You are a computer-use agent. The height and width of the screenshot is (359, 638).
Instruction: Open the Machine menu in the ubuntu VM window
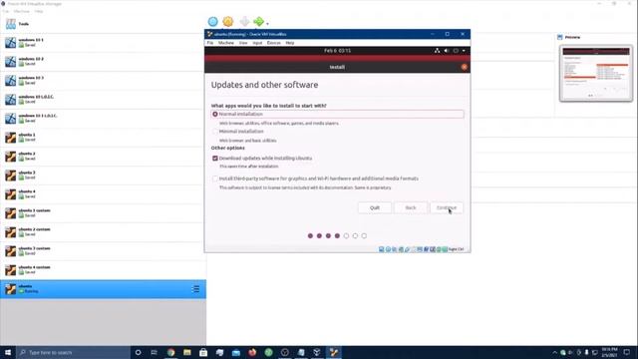(226, 43)
